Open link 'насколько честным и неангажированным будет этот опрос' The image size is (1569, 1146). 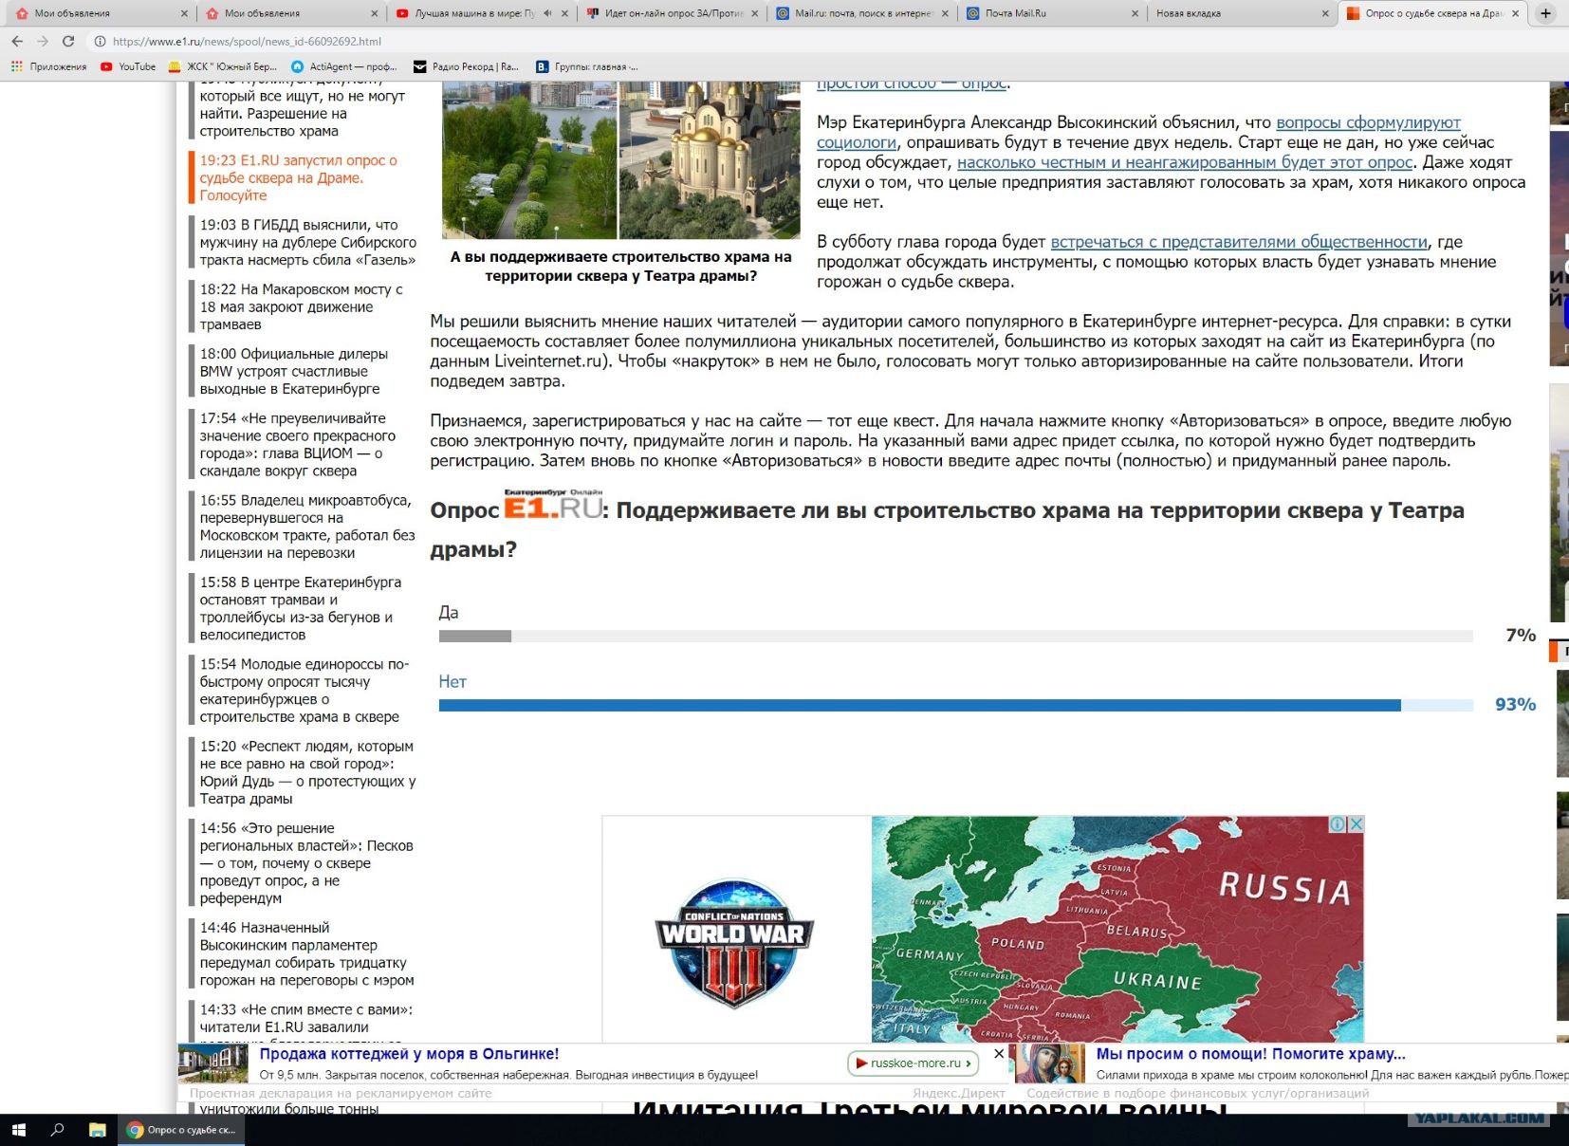1185,162
